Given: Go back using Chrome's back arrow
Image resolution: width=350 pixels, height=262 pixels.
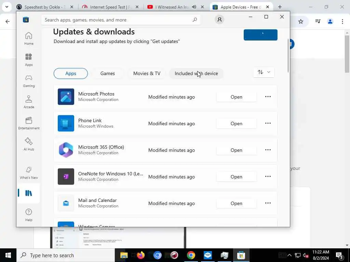Looking at the screenshot, I should click(8, 21).
